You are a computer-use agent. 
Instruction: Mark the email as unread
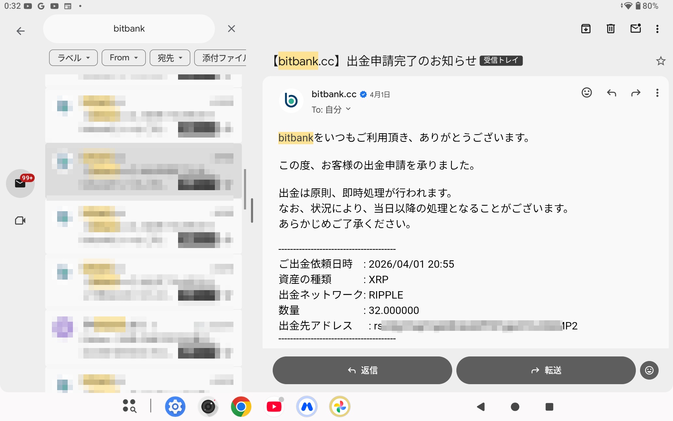coord(635,29)
